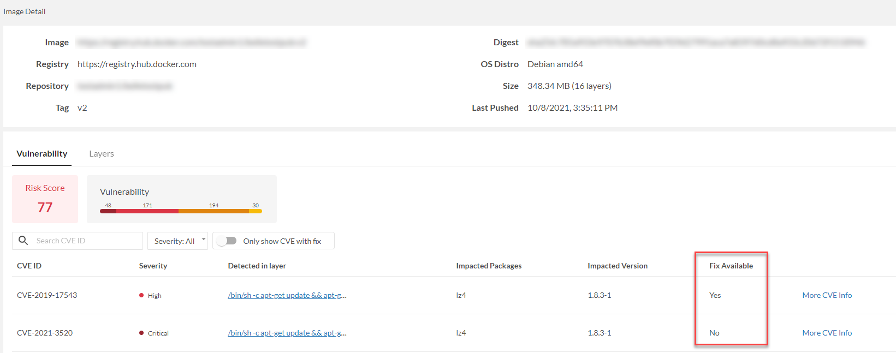Open More CVE Info for CVE-2019-17543

tap(827, 295)
